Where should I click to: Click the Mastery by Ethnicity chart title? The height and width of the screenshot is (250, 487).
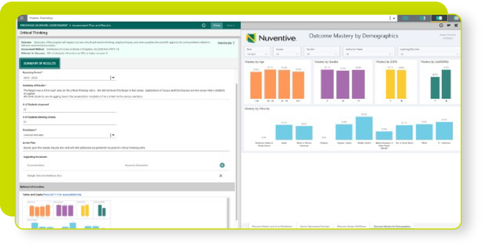pyautogui.click(x=257, y=109)
